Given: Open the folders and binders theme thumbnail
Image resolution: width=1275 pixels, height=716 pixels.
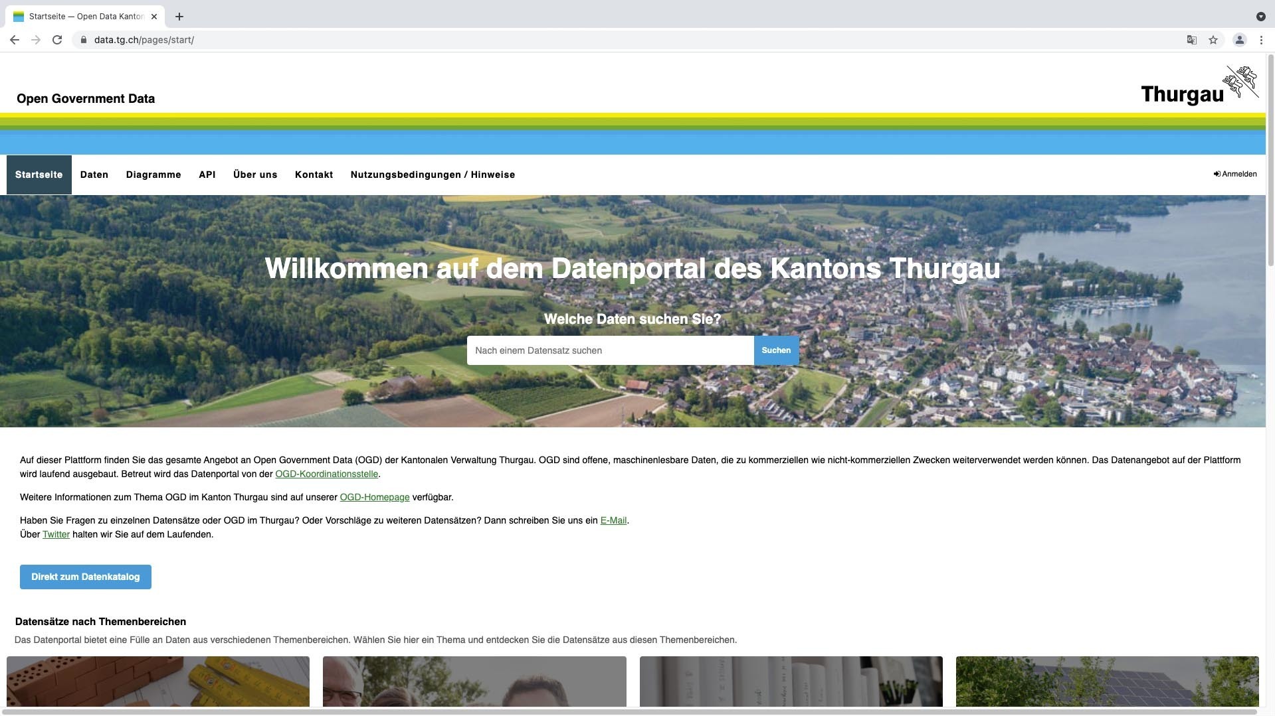Looking at the screenshot, I should [x=791, y=681].
